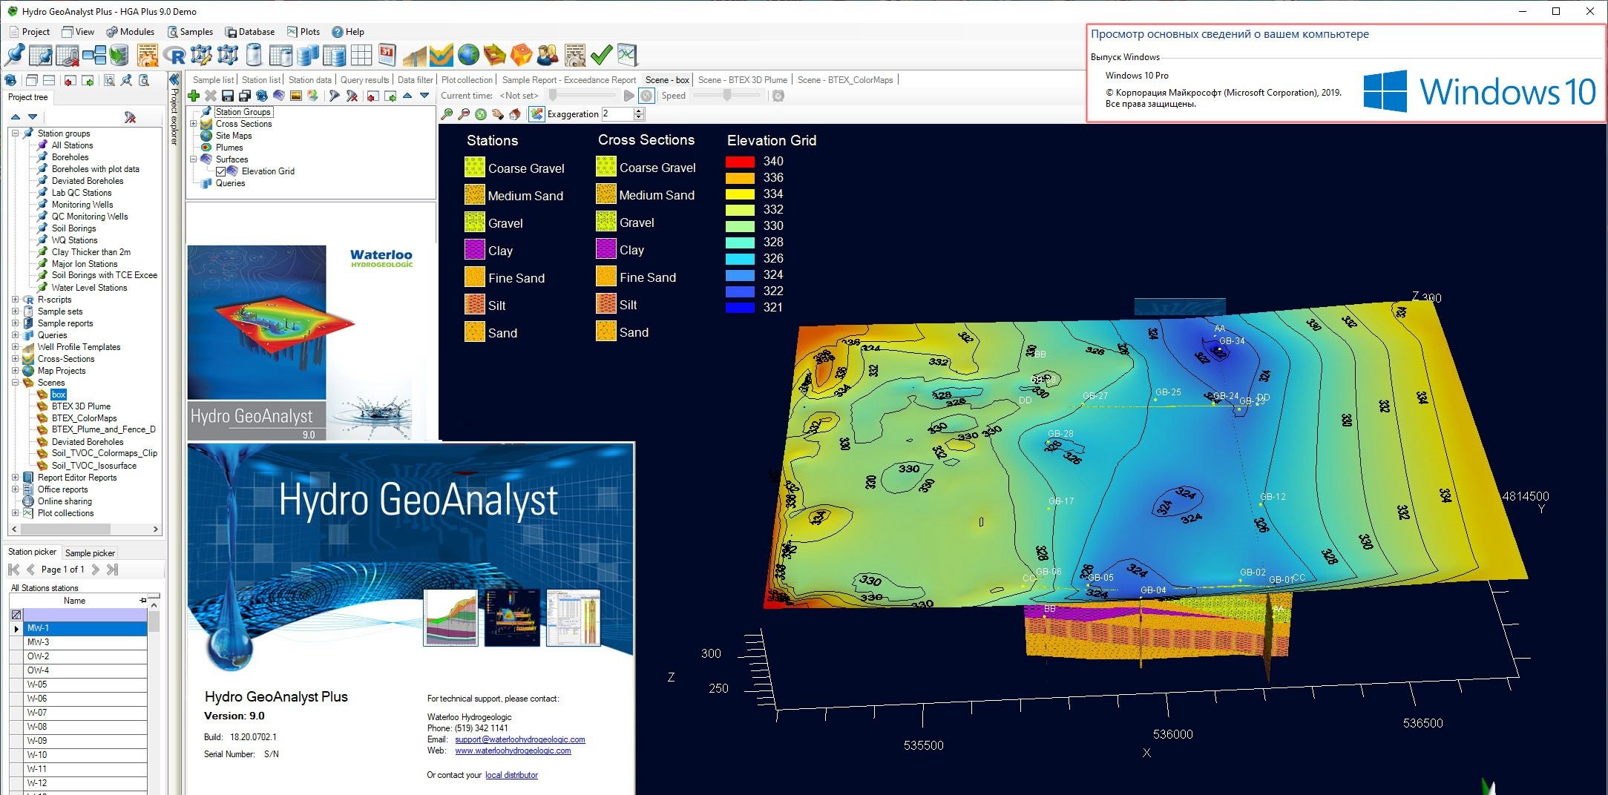Switch to the Station list tab

tap(261, 80)
